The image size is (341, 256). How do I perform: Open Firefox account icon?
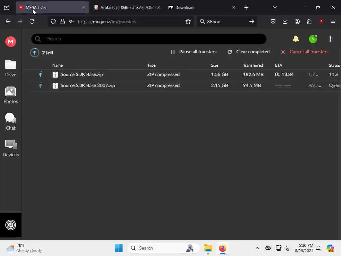(297, 21)
